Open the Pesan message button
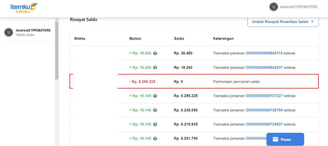 (285, 139)
